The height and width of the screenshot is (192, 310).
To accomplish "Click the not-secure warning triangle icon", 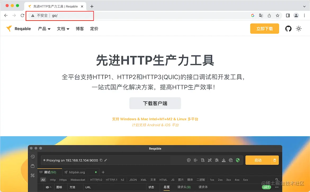I will pos(33,16).
